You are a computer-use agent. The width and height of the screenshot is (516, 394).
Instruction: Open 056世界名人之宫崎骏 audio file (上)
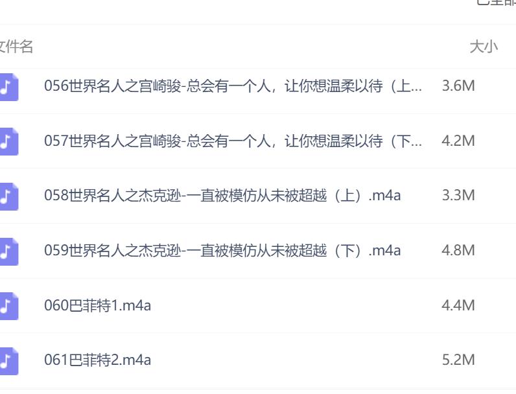(233, 86)
